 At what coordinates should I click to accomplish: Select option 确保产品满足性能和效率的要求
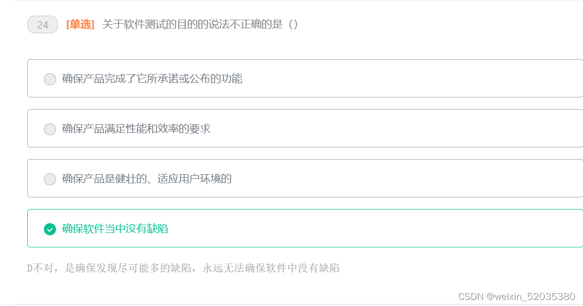coord(136,129)
